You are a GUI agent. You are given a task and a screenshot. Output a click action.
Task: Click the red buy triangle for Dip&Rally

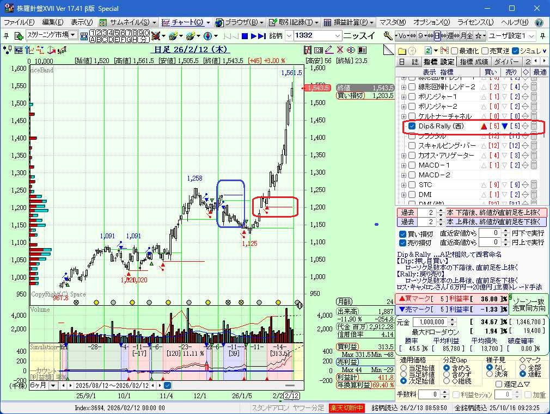pos(484,126)
